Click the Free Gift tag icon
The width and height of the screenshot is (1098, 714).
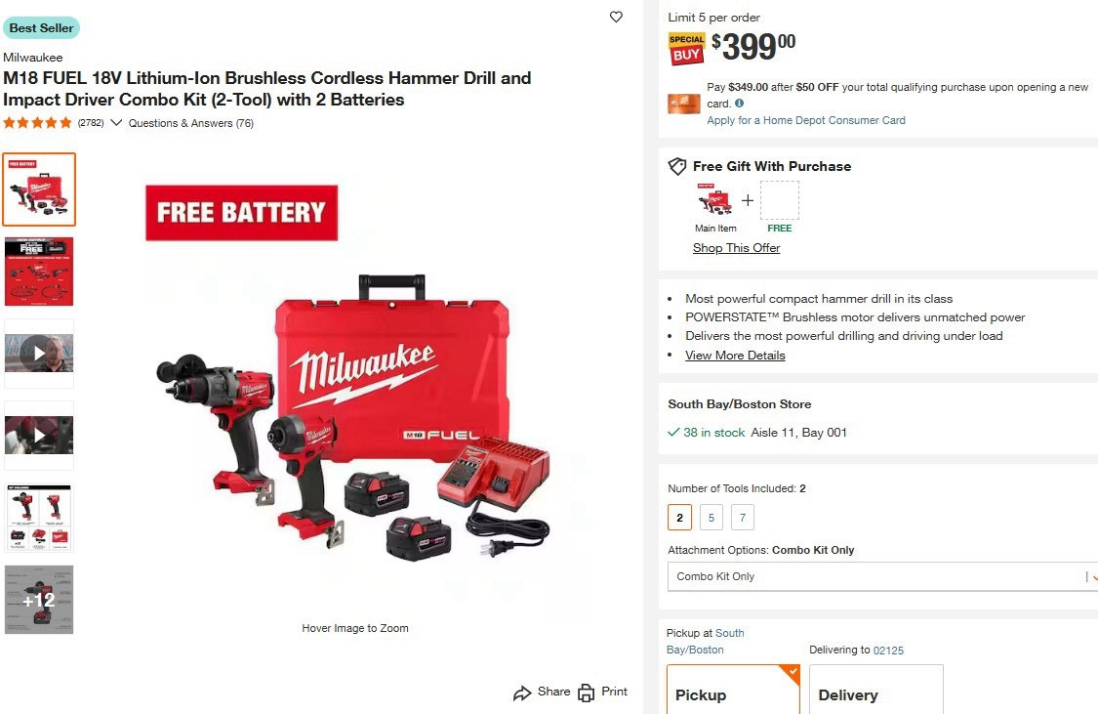[677, 166]
